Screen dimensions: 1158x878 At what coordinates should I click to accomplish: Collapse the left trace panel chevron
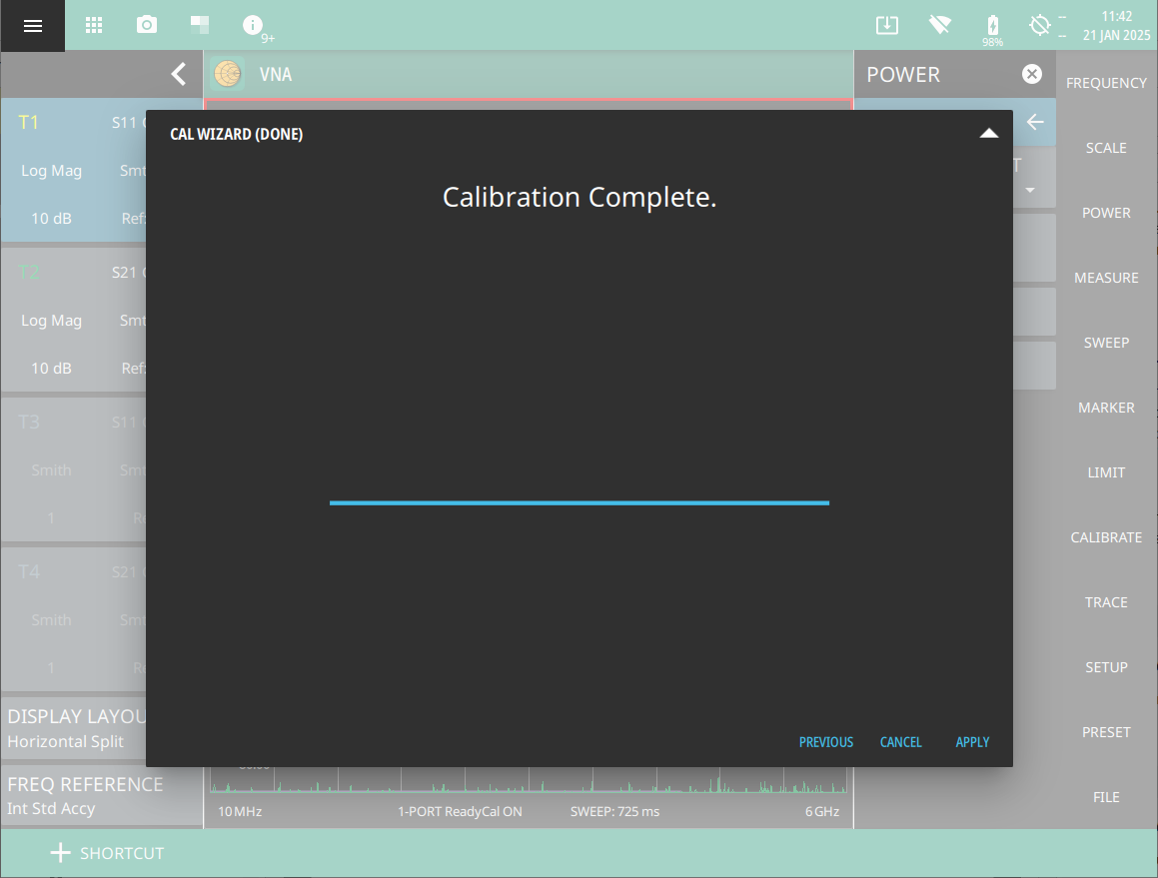[178, 74]
